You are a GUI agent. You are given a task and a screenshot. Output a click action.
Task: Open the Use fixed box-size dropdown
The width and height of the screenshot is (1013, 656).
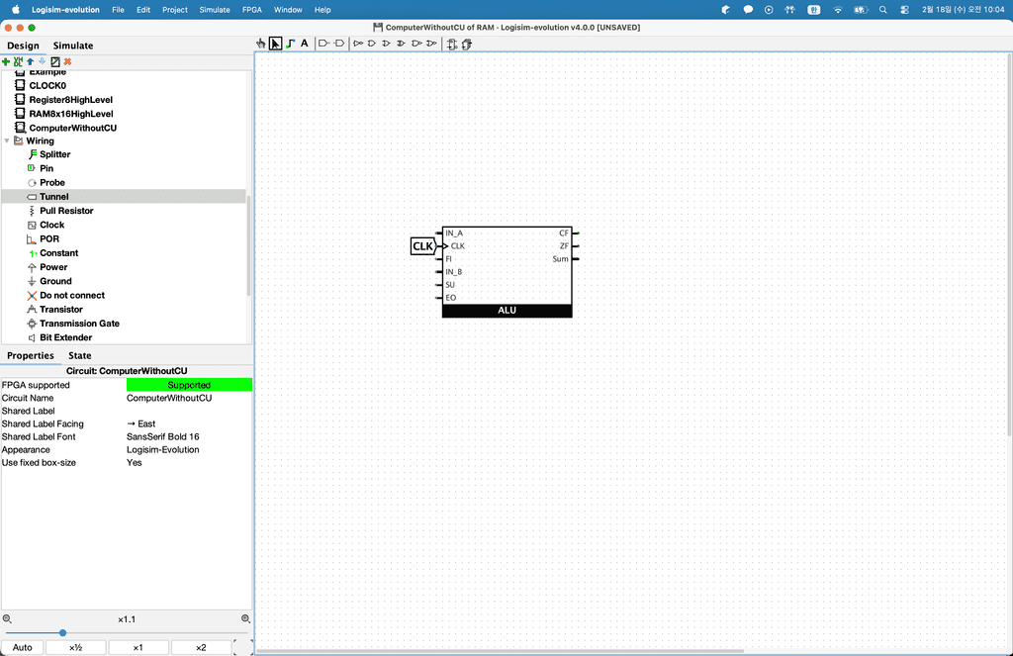pyautogui.click(x=188, y=462)
